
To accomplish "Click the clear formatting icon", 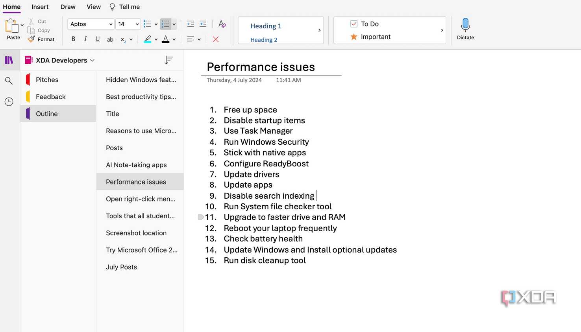I will [x=222, y=24].
